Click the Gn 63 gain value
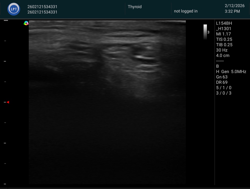The image size is (250, 189). [x=222, y=77]
